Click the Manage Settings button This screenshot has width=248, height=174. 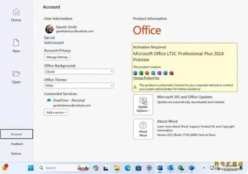click(57, 57)
